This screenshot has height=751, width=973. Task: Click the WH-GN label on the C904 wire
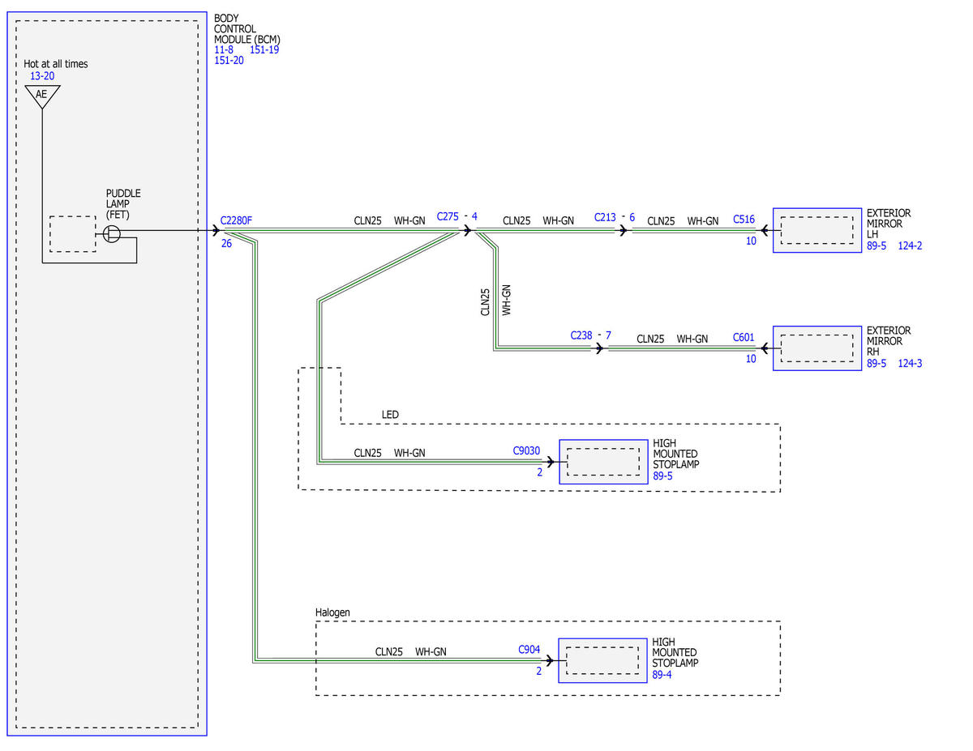pos(431,651)
